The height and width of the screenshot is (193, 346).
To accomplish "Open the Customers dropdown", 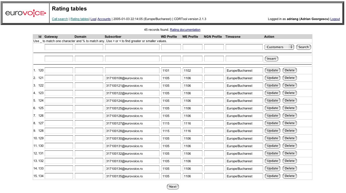I will (279, 47).
